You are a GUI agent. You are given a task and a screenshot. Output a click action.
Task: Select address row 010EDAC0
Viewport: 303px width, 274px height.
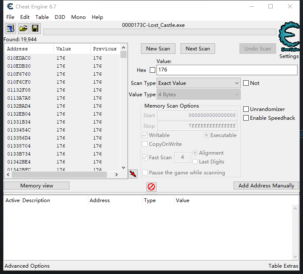click(x=62, y=58)
